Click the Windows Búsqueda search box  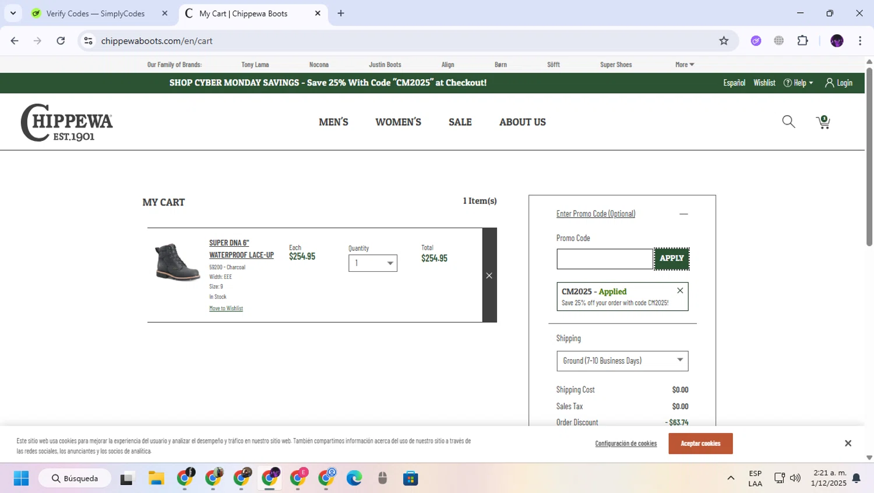(x=75, y=478)
